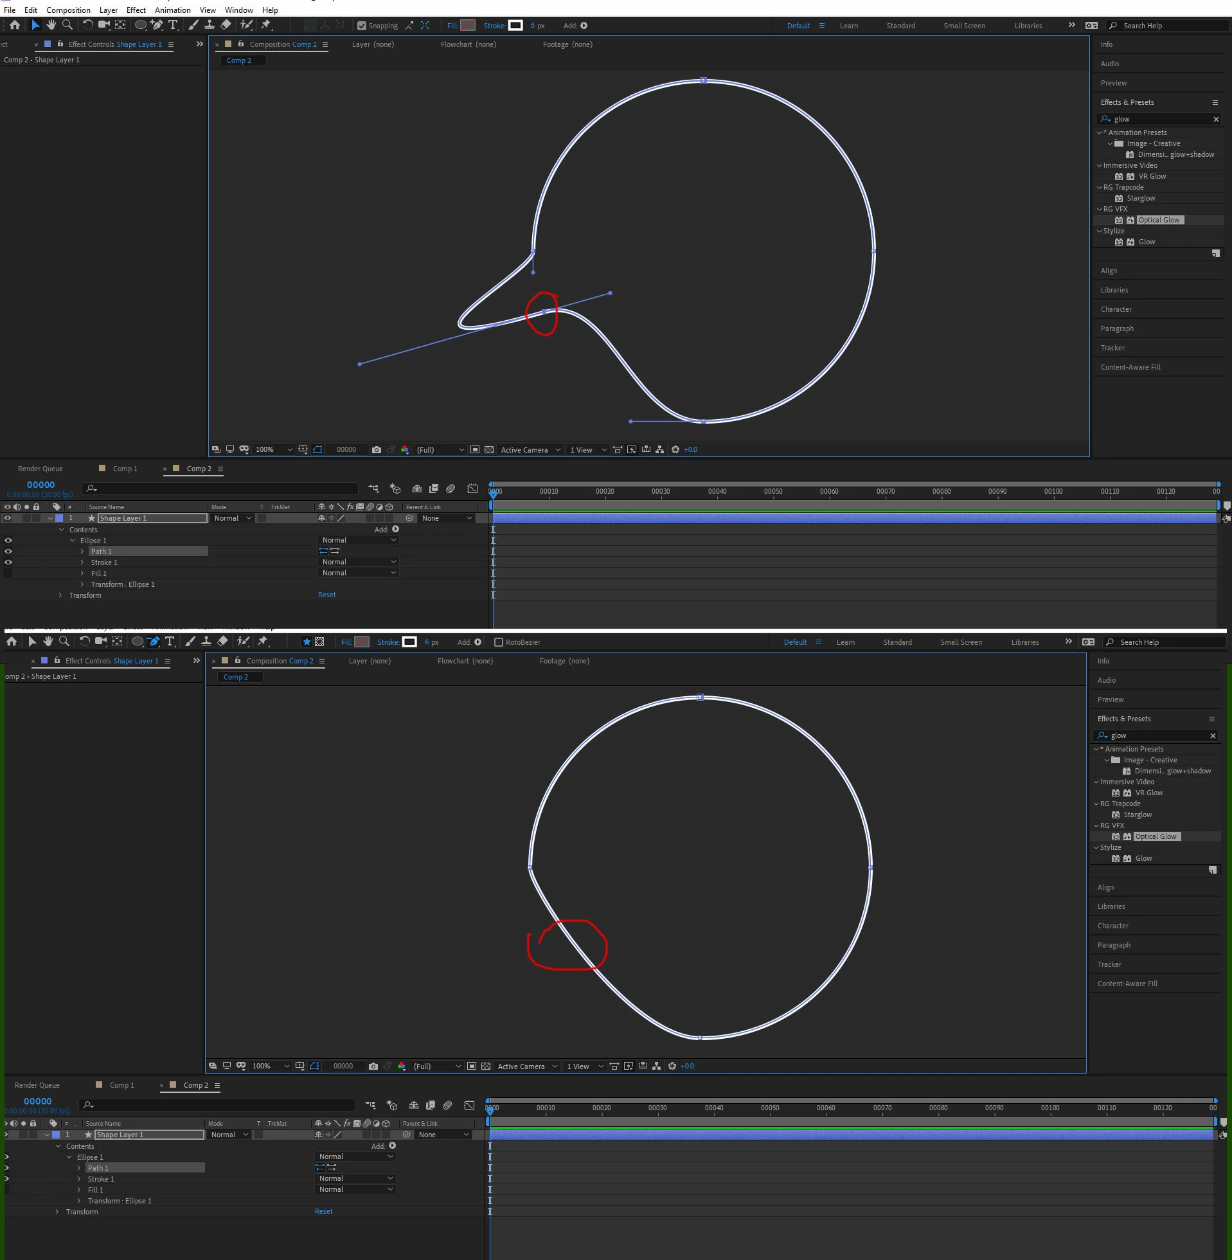The width and height of the screenshot is (1232, 1260).
Task: Select the Roto Brush tool in lower window
Action: tap(243, 642)
